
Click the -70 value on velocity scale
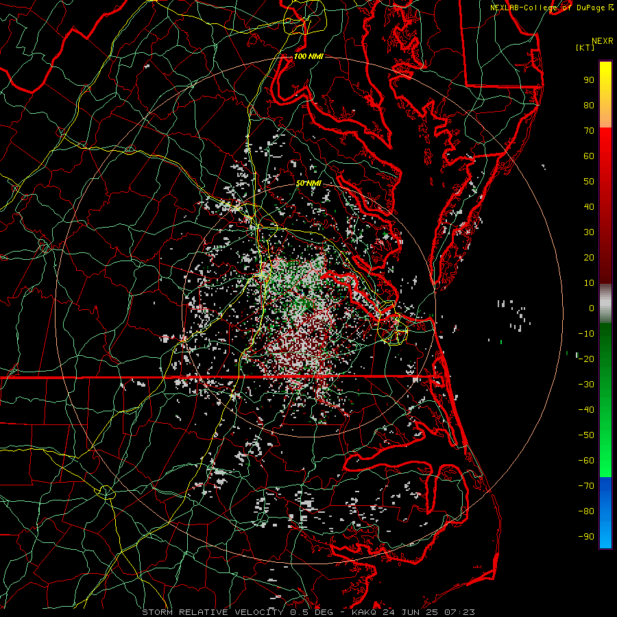586,486
